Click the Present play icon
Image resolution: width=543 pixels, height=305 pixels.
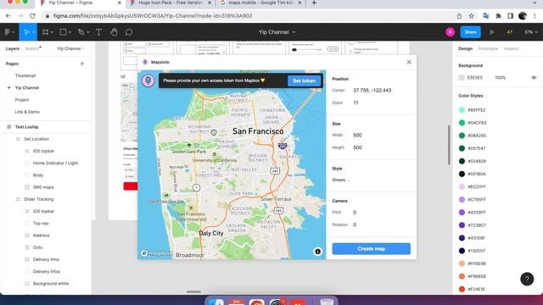(492, 32)
